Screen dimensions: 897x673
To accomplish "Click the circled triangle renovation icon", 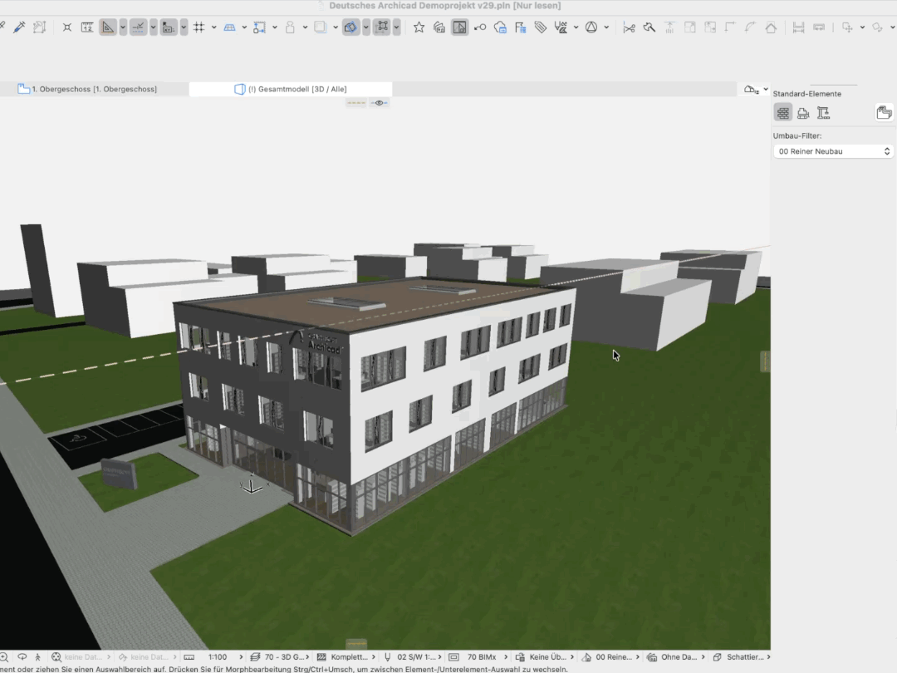I will click(x=591, y=27).
